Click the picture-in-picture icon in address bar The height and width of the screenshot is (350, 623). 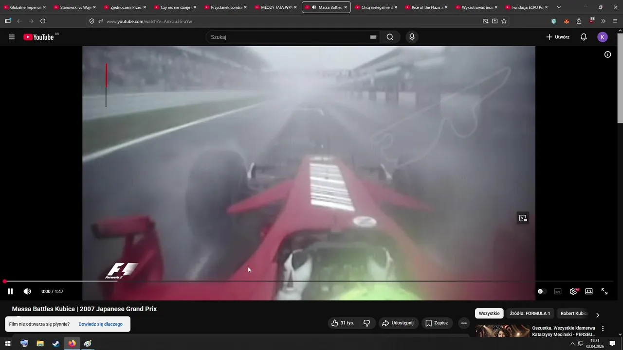[x=485, y=21]
